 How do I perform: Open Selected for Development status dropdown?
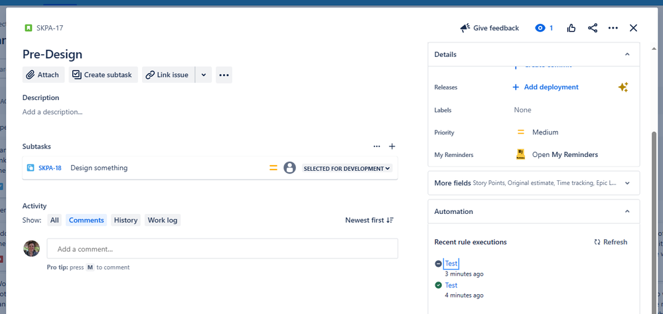347,168
